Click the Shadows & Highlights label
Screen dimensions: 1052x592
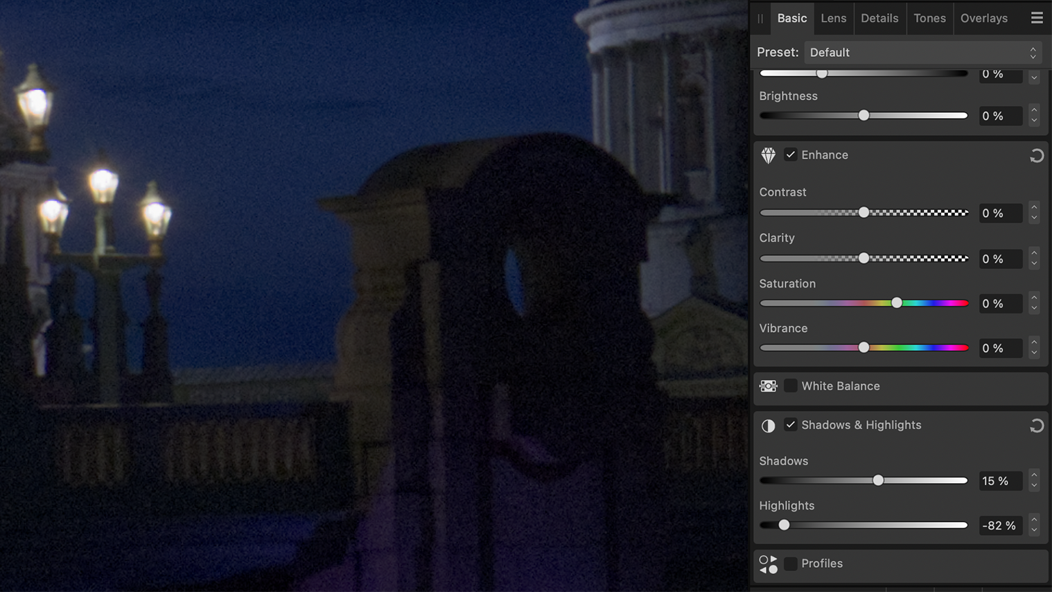[861, 425]
